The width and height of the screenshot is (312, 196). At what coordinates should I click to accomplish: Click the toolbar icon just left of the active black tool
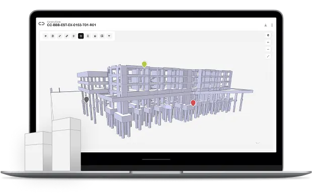pos(74,36)
